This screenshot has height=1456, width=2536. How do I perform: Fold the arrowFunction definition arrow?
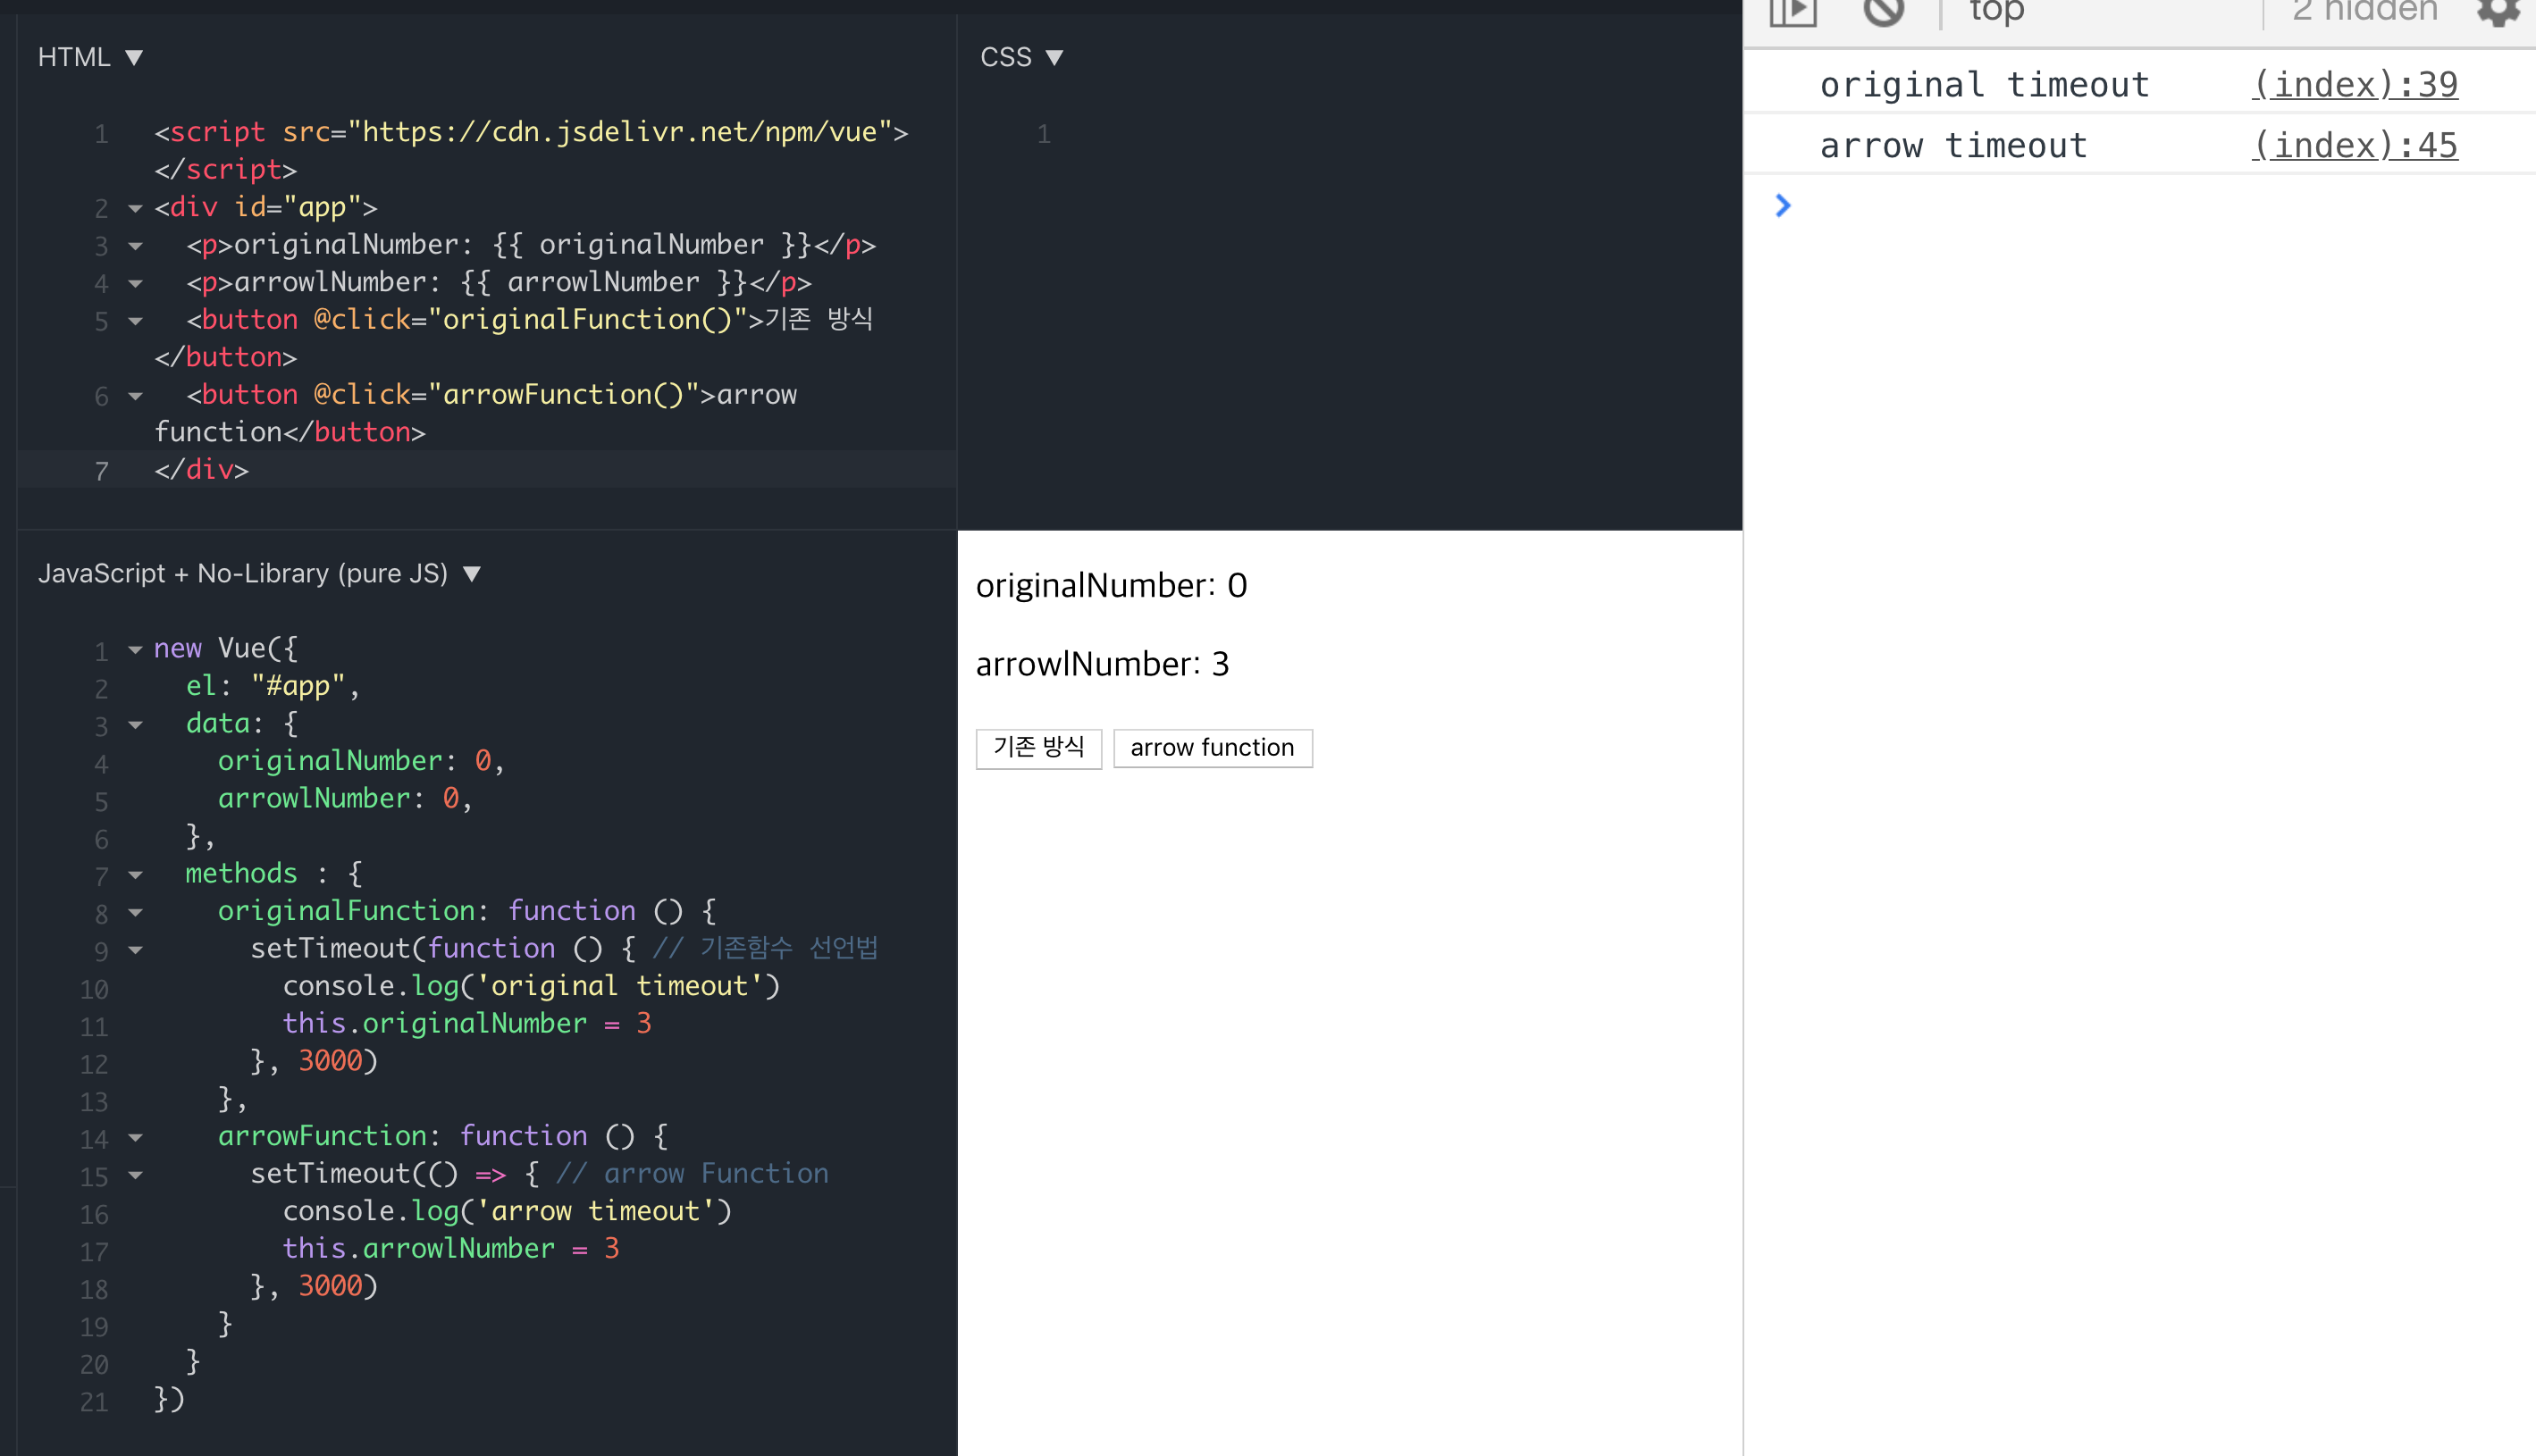tap(135, 1137)
